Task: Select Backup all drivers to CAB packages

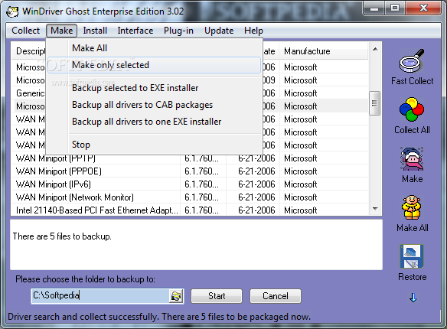Action: tap(154, 105)
